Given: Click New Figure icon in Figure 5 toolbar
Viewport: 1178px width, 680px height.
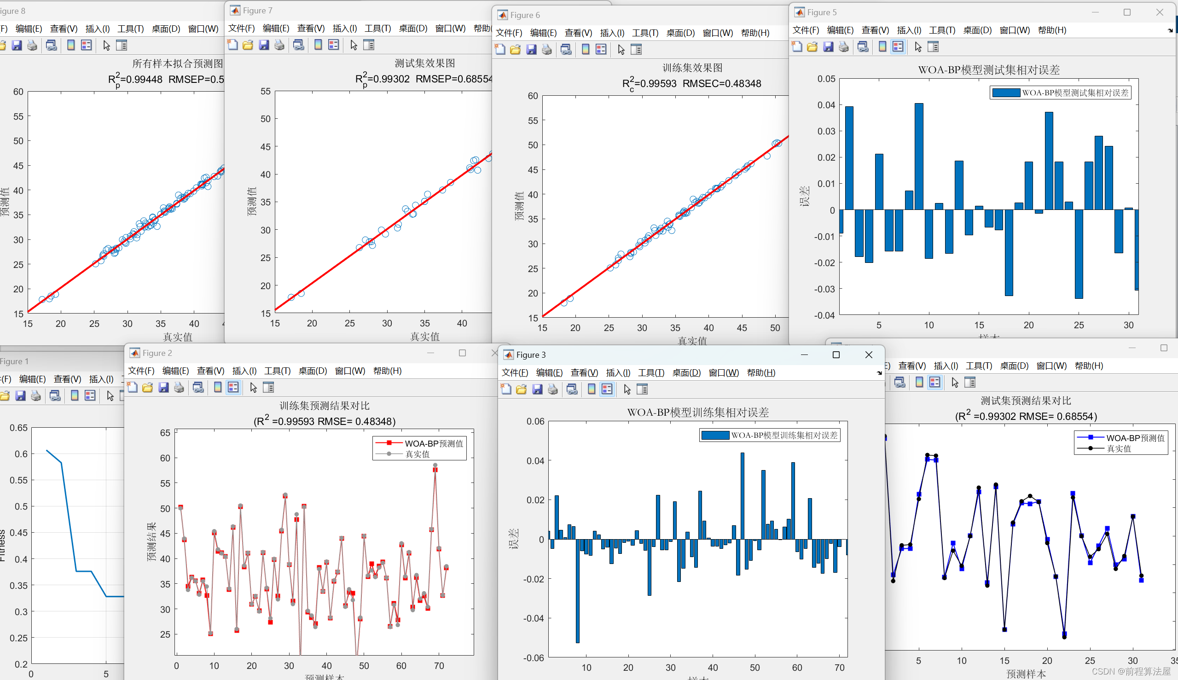Looking at the screenshot, I should pyautogui.click(x=797, y=46).
